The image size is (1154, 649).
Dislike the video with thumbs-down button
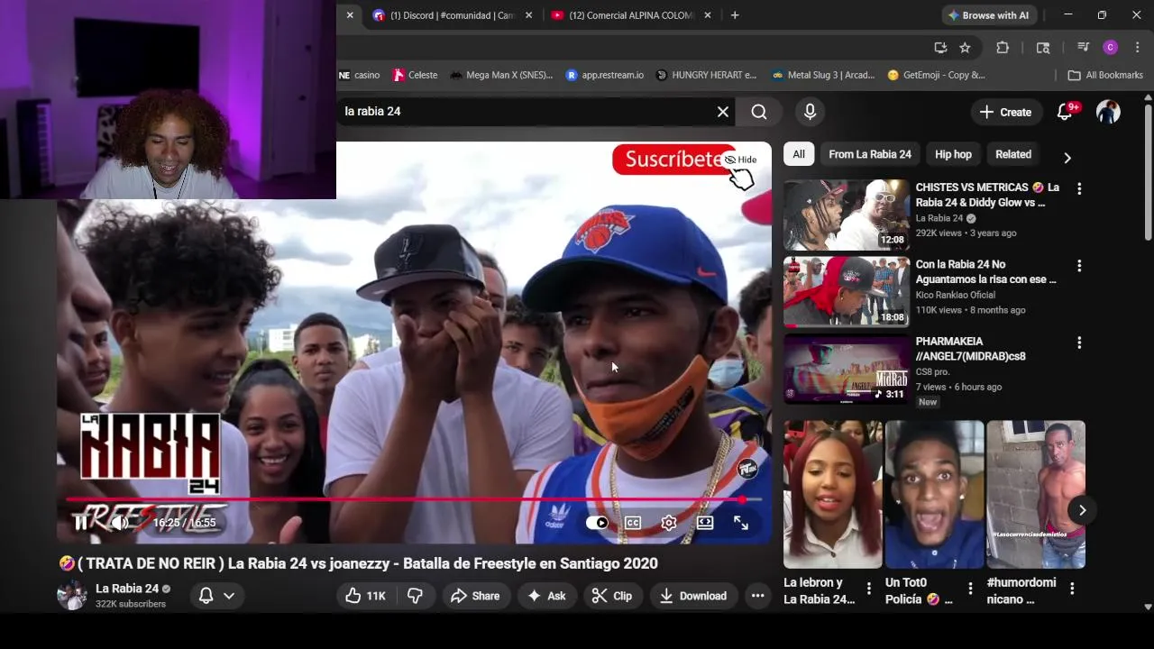[x=415, y=596]
